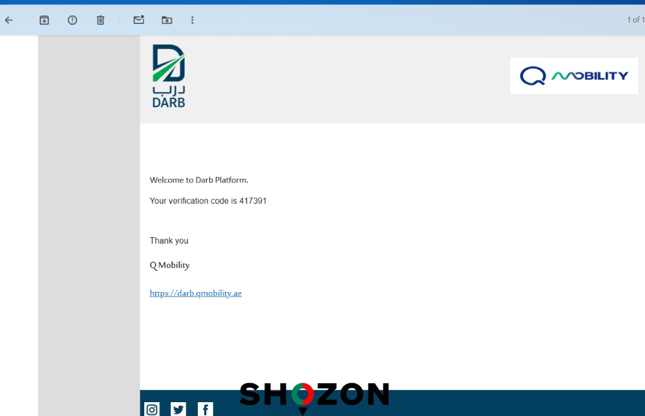Open the Instagram icon in footer
Viewport: 645px width, 416px height.
click(152, 410)
